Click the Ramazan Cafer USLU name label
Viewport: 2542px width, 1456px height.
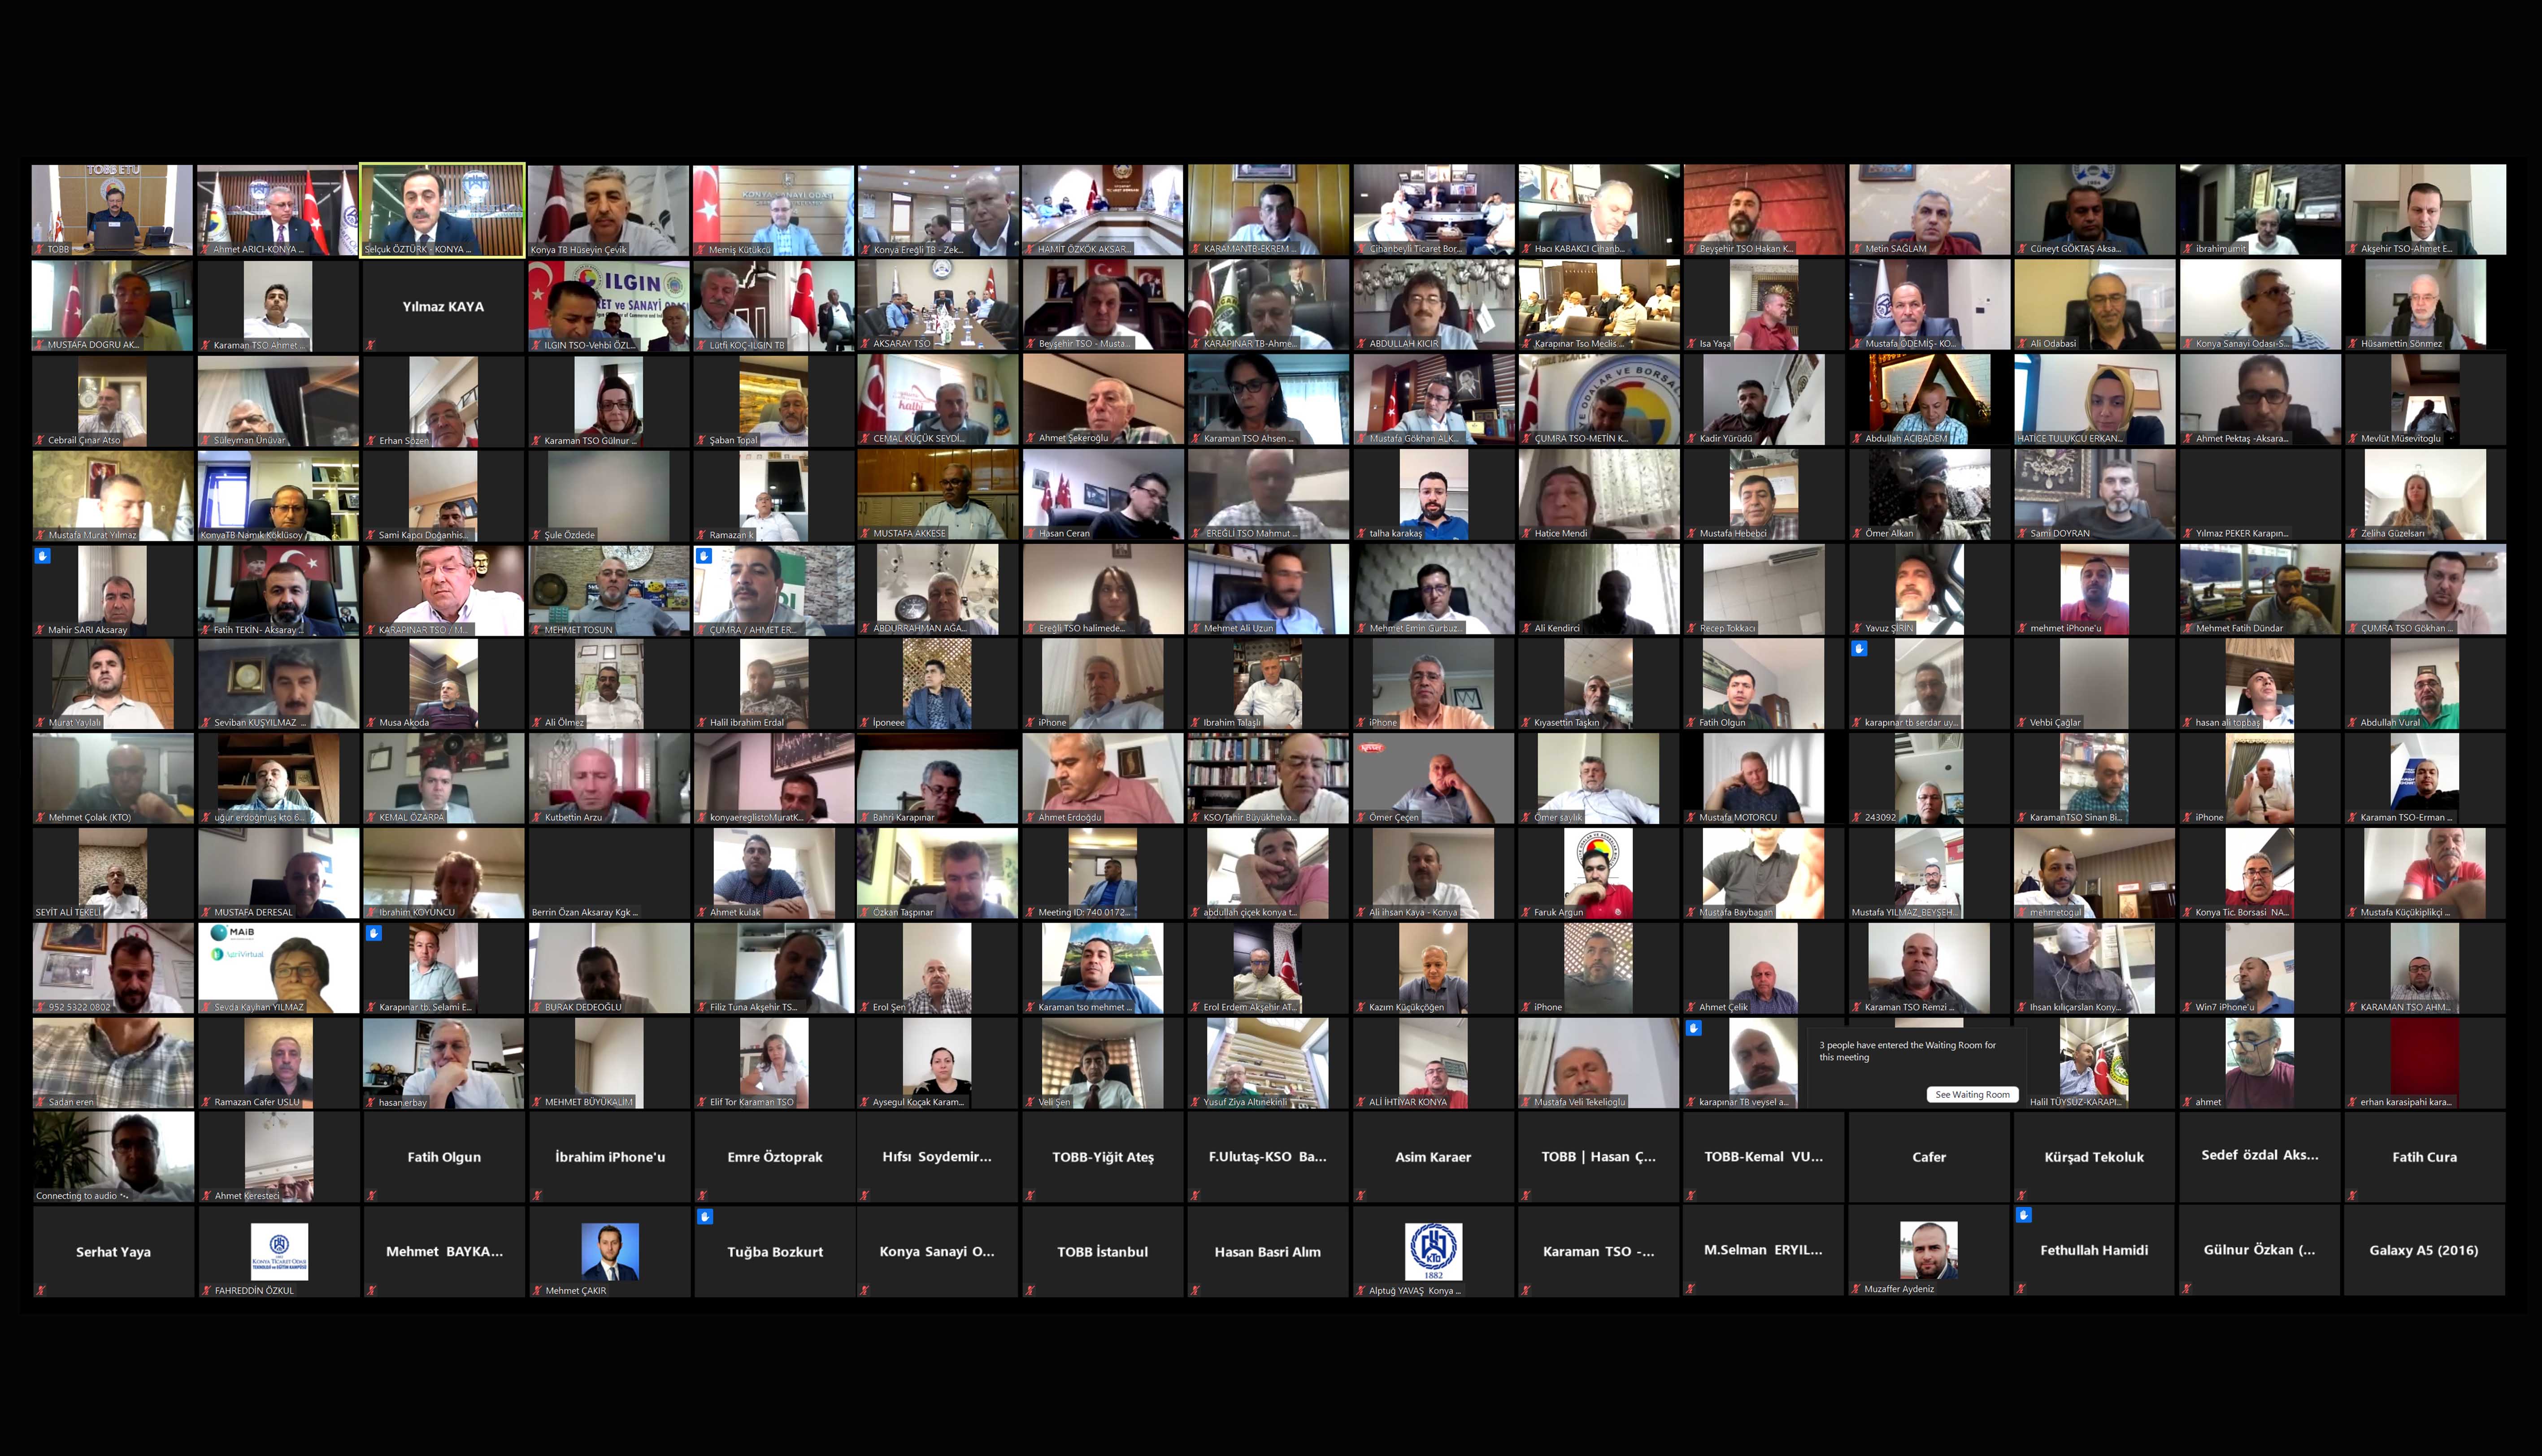pyautogui.click(x=257, y=1102)
